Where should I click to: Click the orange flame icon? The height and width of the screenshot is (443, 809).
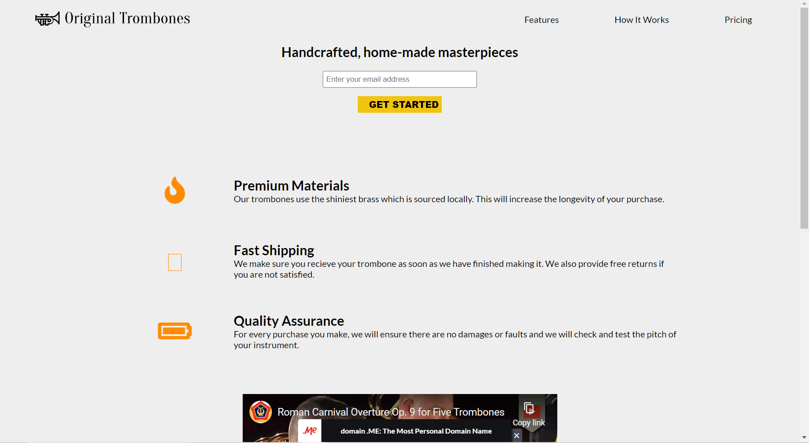tap(175, 190)
